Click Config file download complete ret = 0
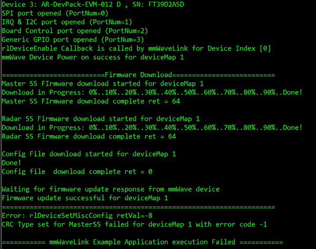The image size is (316, 249). coord(77,172)
